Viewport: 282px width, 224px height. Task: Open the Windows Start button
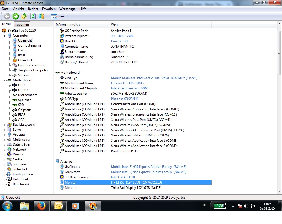click(7, 206)
